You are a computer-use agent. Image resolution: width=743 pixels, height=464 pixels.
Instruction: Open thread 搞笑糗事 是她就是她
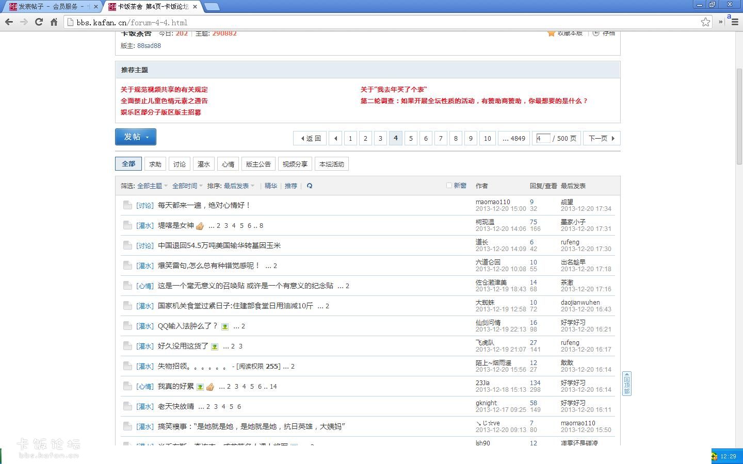coord(251,426)
